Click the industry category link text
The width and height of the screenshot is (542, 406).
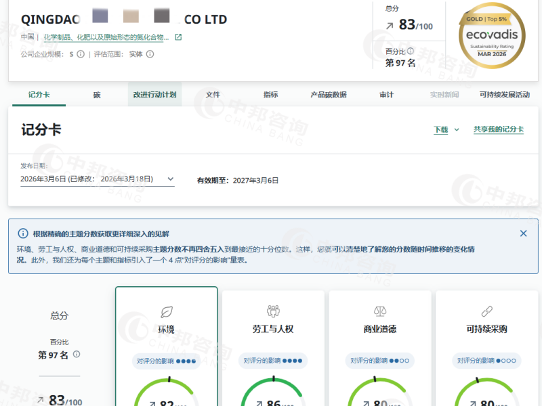tap(106, 37)
